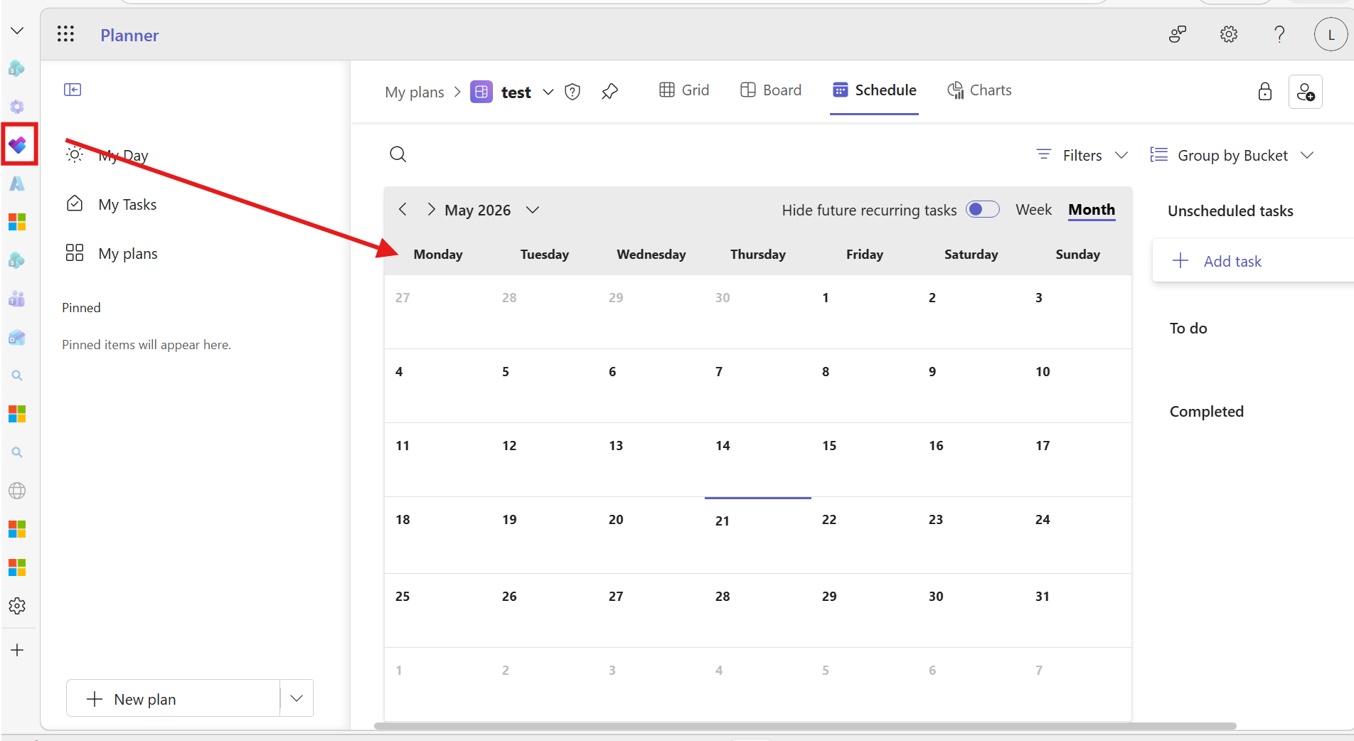Search tasks with the magnifier icon

(398, 154)
